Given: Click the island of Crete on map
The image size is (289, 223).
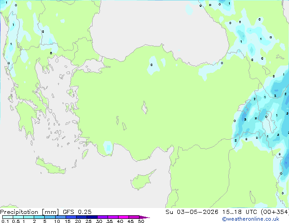Looking at the screenshot, I should coord(51,166).
